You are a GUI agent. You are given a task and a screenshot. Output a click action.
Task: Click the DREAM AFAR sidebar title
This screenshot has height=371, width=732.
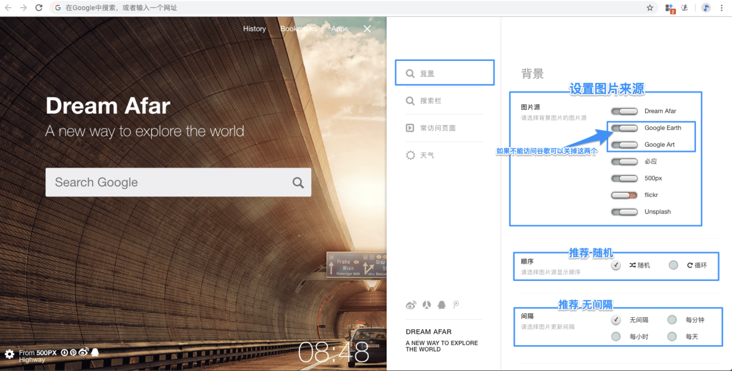429,331
